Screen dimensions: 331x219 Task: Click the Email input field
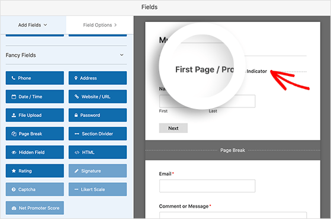(x=207, y=186)
